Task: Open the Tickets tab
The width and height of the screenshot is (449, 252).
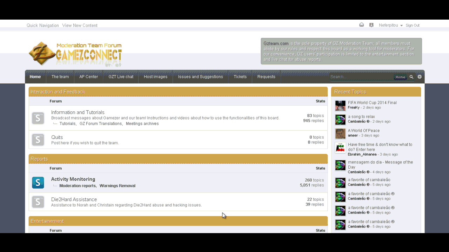Action: click(240, 77)
